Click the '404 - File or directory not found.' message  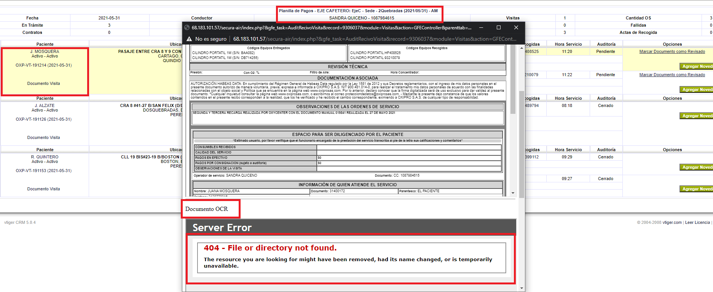[270, 248]
